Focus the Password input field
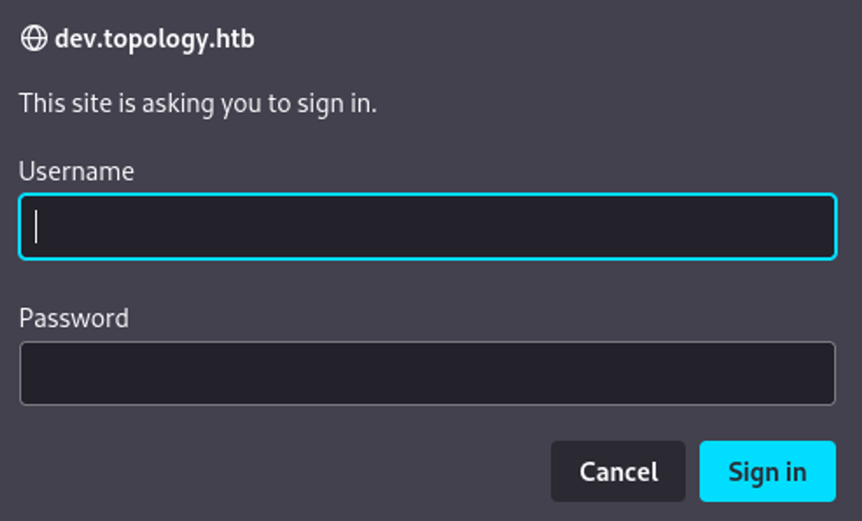 click(427, 373)
